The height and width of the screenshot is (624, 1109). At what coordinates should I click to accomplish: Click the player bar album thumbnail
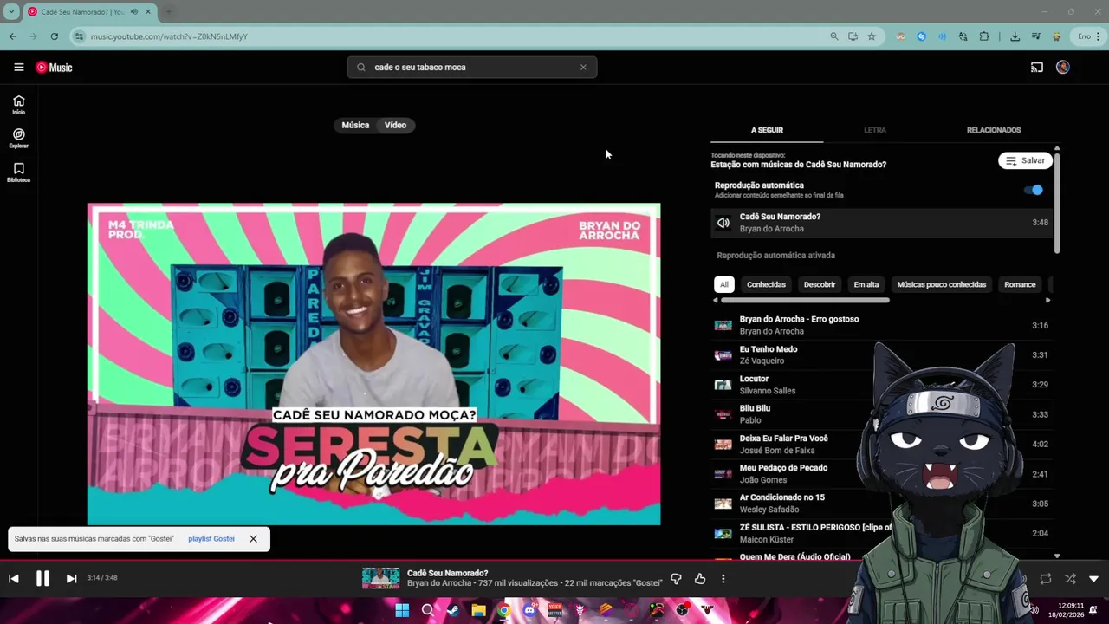pos(381,578)
